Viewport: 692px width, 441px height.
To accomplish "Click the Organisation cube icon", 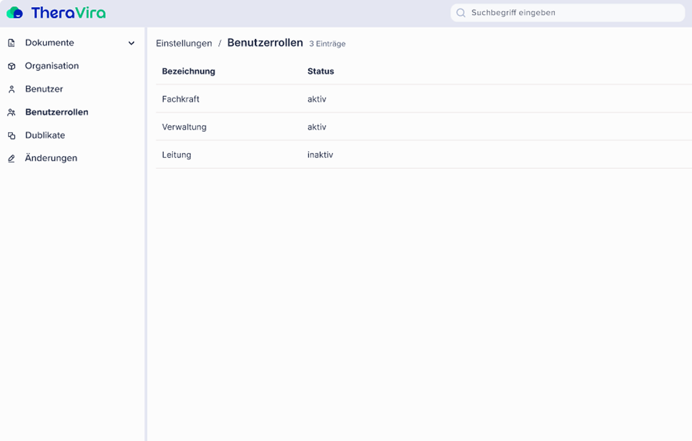I will pos(11,66).
